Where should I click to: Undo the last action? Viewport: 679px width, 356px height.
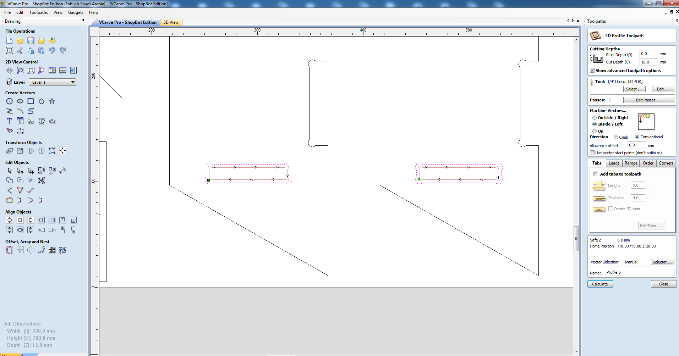click(x=52, y=50)
